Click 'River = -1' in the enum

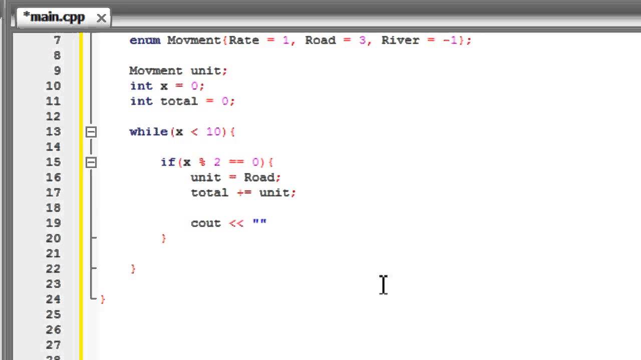420,40
